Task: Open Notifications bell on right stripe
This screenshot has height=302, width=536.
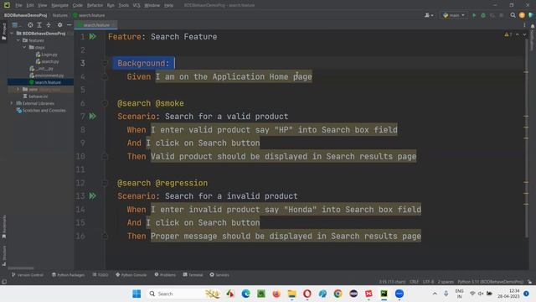Action: pyautogui.click(x=533, y=26)
